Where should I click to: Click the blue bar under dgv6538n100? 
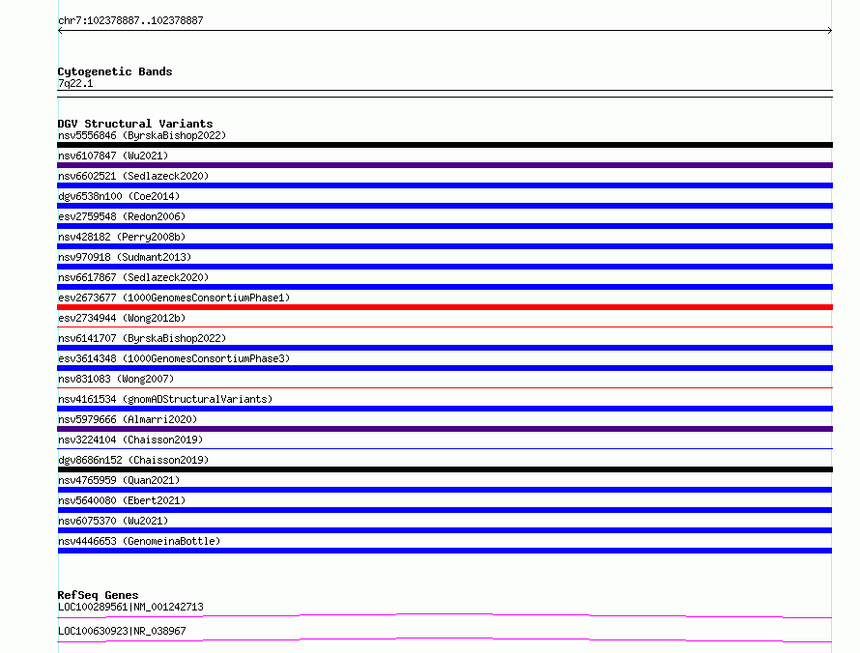click(444, 206)
